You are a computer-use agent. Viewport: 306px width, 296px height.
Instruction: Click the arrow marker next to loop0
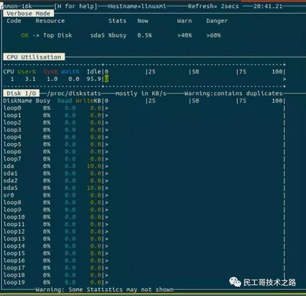coord(106,108)
